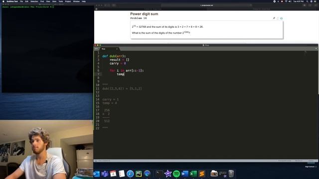The height and width of the screenshot is (179, 319).
Task: Open Microsoft Teams from the dock
Action: coord(105,174)
